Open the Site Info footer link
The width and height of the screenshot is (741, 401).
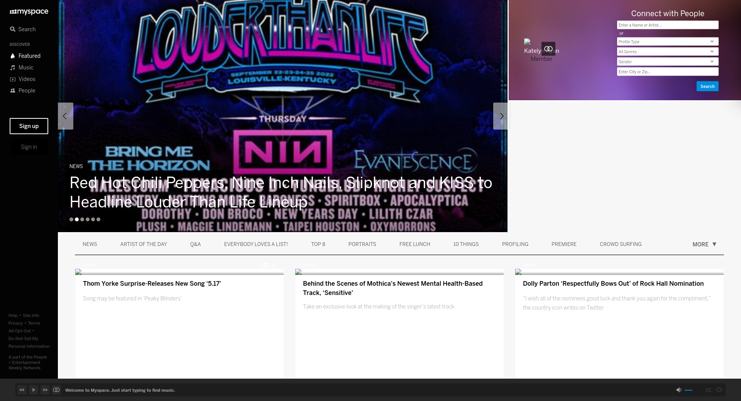coord(31,315)
